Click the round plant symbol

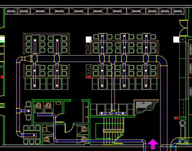coord(182,123)
